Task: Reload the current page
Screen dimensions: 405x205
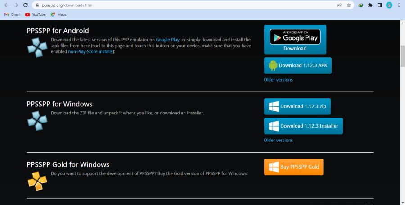Action: click(25, 5)
